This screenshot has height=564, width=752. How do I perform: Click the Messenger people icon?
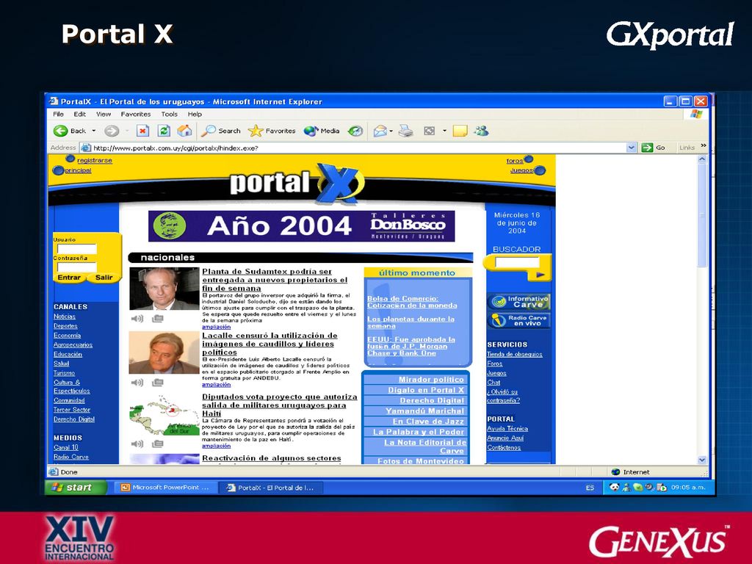(x=481, y=131)
